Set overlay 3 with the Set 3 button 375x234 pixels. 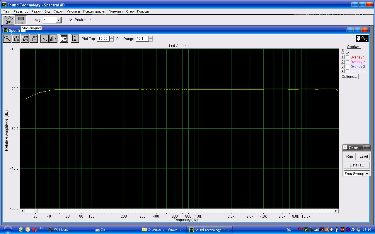(343, 67)
